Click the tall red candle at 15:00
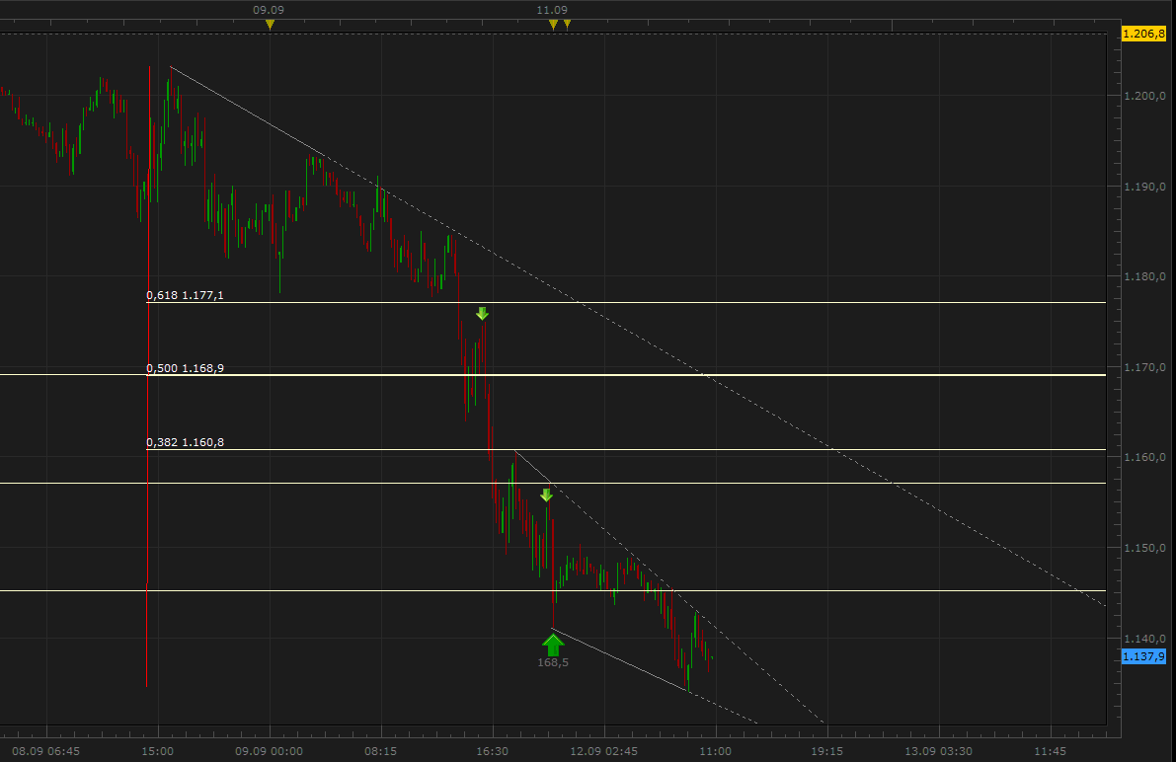Viewport: 1176px width, 762px height. coord(147,632)
